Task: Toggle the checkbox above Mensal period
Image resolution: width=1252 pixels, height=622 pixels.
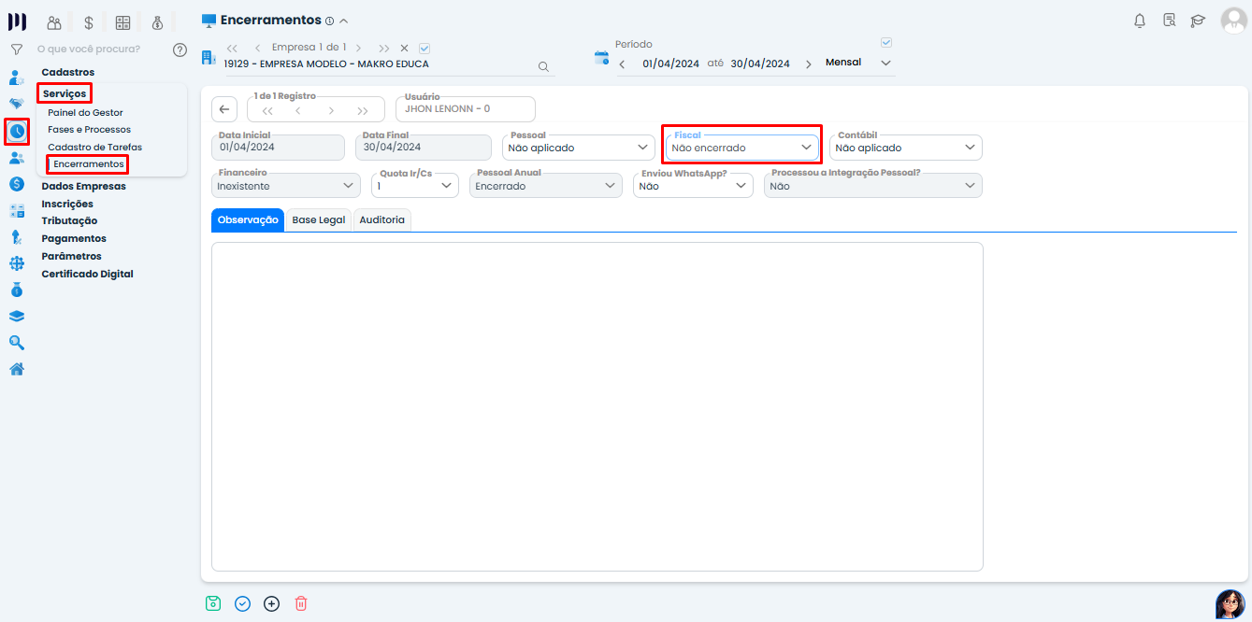Action: click(x=886, y=42)
